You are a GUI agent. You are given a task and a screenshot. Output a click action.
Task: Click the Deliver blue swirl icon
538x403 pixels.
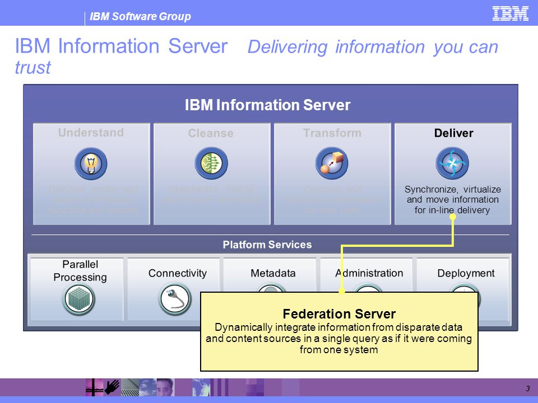pyautogui.click(x=452, y=163)
